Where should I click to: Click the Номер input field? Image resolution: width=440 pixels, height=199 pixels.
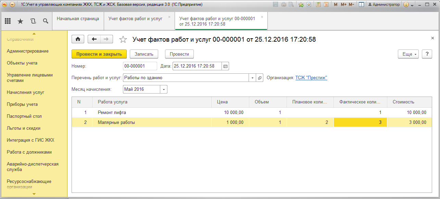[140, 66]
